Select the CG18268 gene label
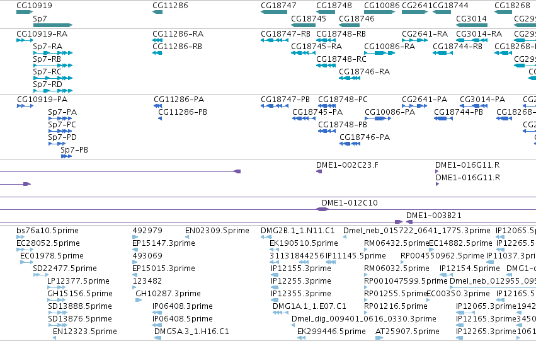 coord(512,6)
